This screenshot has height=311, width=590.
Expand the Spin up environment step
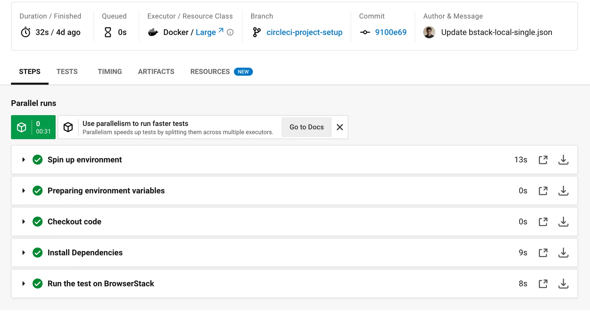(x=23, y=160)
